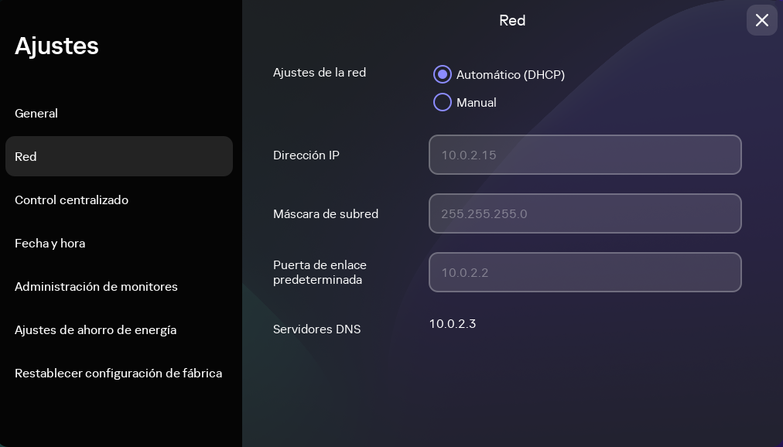
Task: Open Administración de monitores section
Action: [x=96, y=286]
